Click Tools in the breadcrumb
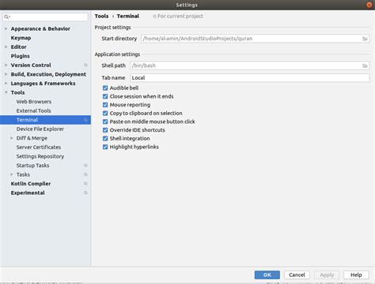Image resolution: width=375 pixels, height=284 pixels. click(101, 16)
